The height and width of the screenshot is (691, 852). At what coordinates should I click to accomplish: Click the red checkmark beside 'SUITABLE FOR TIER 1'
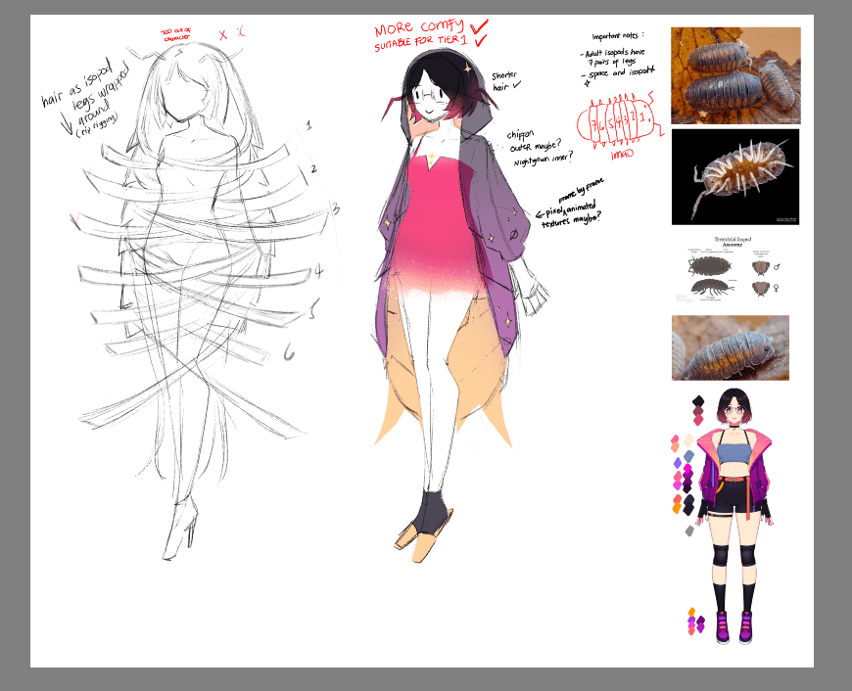480,41
